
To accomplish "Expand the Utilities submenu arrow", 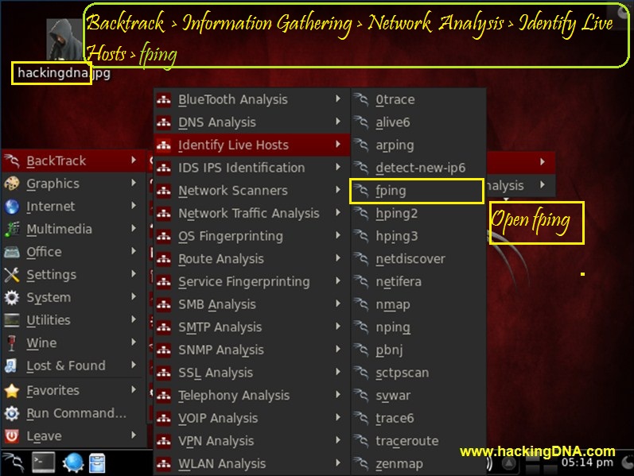I will [134, 319].
